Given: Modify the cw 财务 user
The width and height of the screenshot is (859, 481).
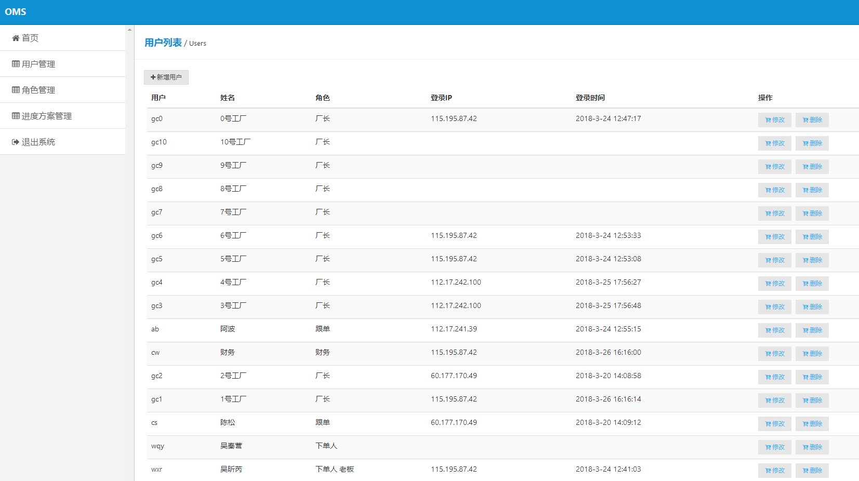Looking at the screenshot, I should 775,354.
